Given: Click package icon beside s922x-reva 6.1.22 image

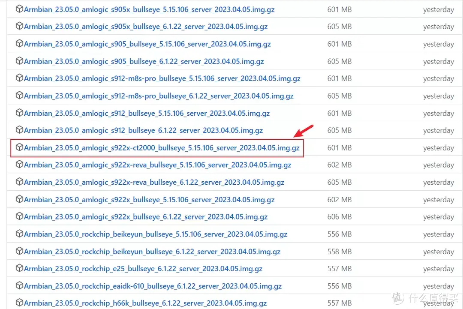Looking at the screenshot, I should coord(19,182).
